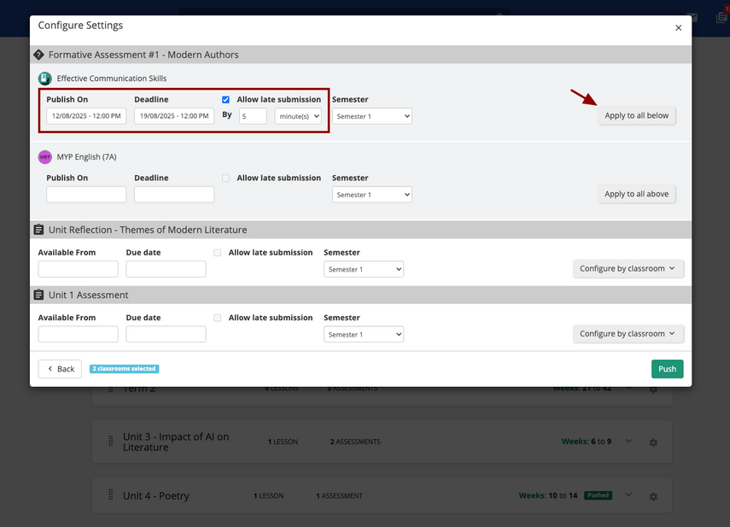730x527 pixels.
Task: Click the Effective Communication Skills class icon
Action: click(x=45, y=79)
